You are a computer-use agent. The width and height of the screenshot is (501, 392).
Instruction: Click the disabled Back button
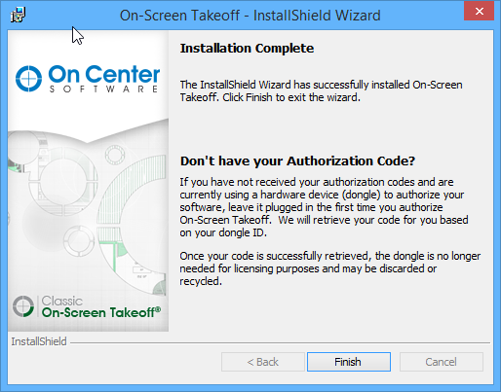click(263, 362)
